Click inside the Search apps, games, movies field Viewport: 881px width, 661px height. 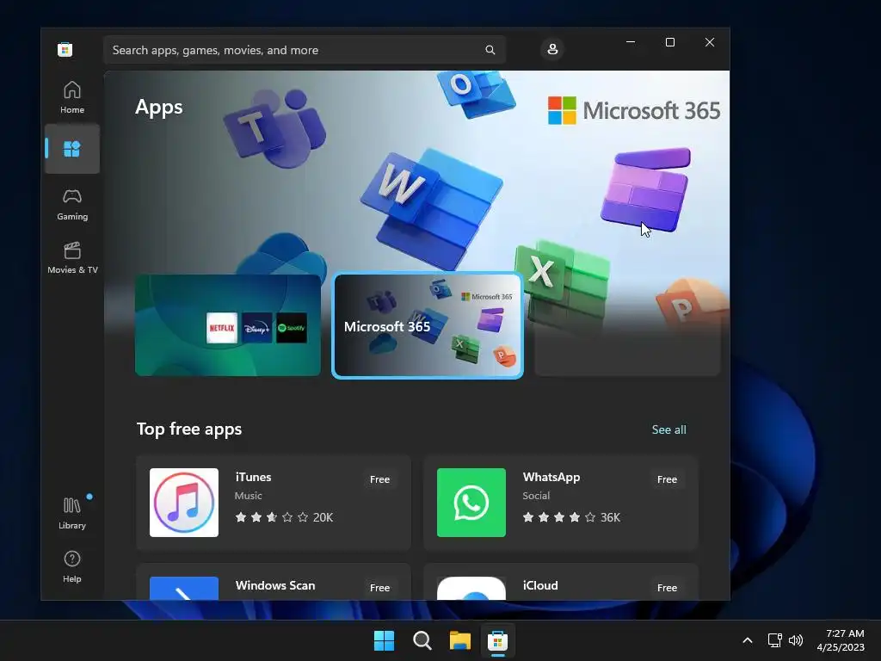[x=305, y=50]
